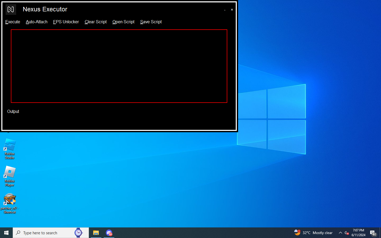Screen dimensions: 381x238
Task: Click the Show desktop sliver on the taskbar
Action: pos(380,233)
